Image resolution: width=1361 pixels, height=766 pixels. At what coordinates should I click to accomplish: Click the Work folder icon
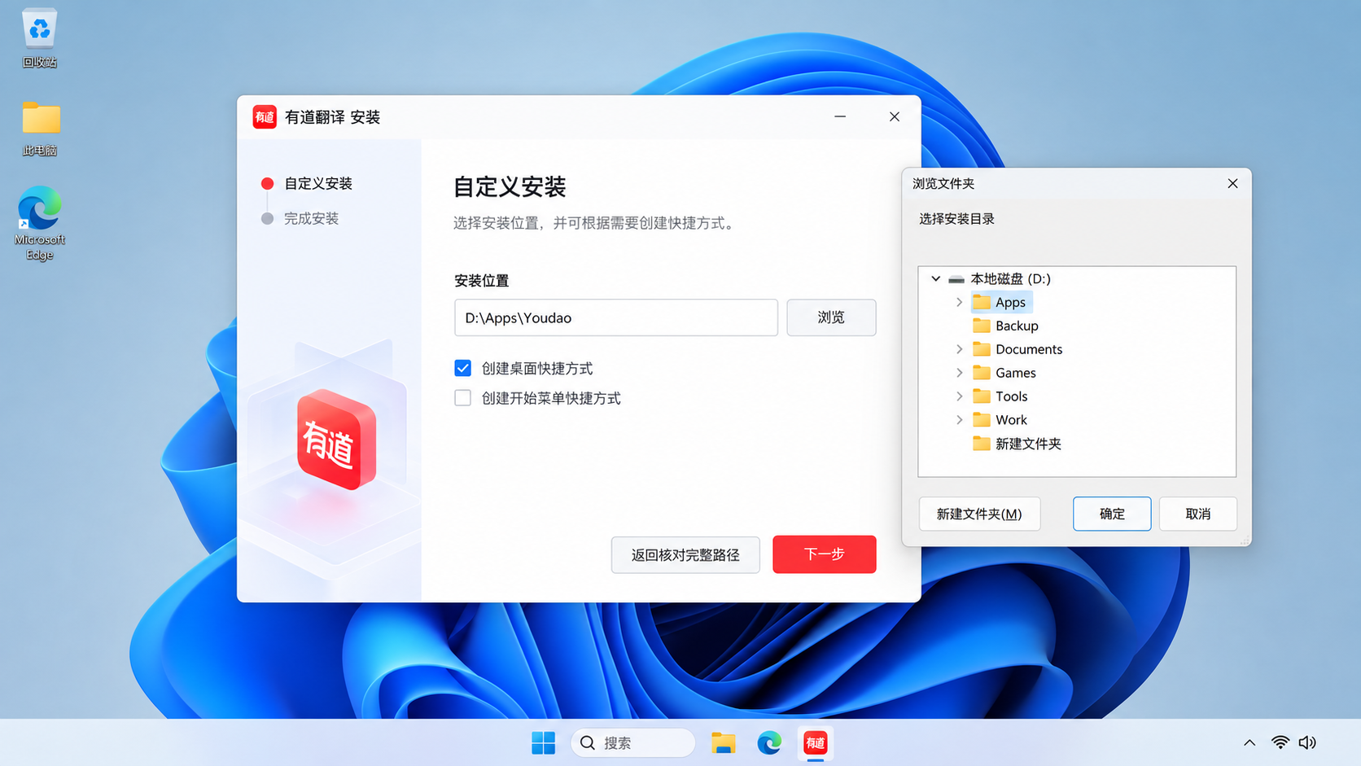[982, 420]
